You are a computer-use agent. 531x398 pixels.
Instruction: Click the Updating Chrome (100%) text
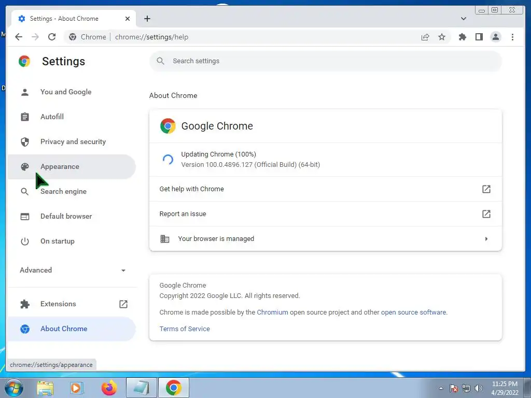click(x=218, y=154)
